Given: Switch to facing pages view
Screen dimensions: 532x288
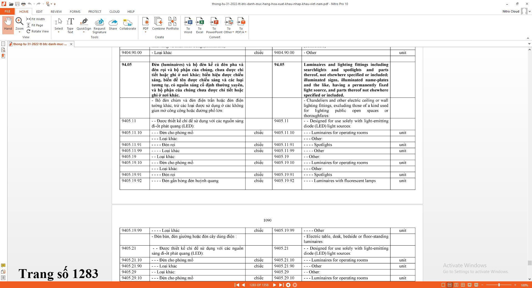Looking at the screenshot, I should pyautogui.click(x=456, y=285).
